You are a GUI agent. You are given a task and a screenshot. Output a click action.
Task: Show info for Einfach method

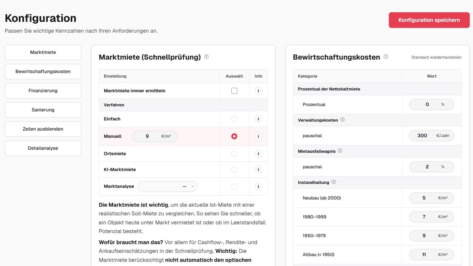click(x=258, y=119)
